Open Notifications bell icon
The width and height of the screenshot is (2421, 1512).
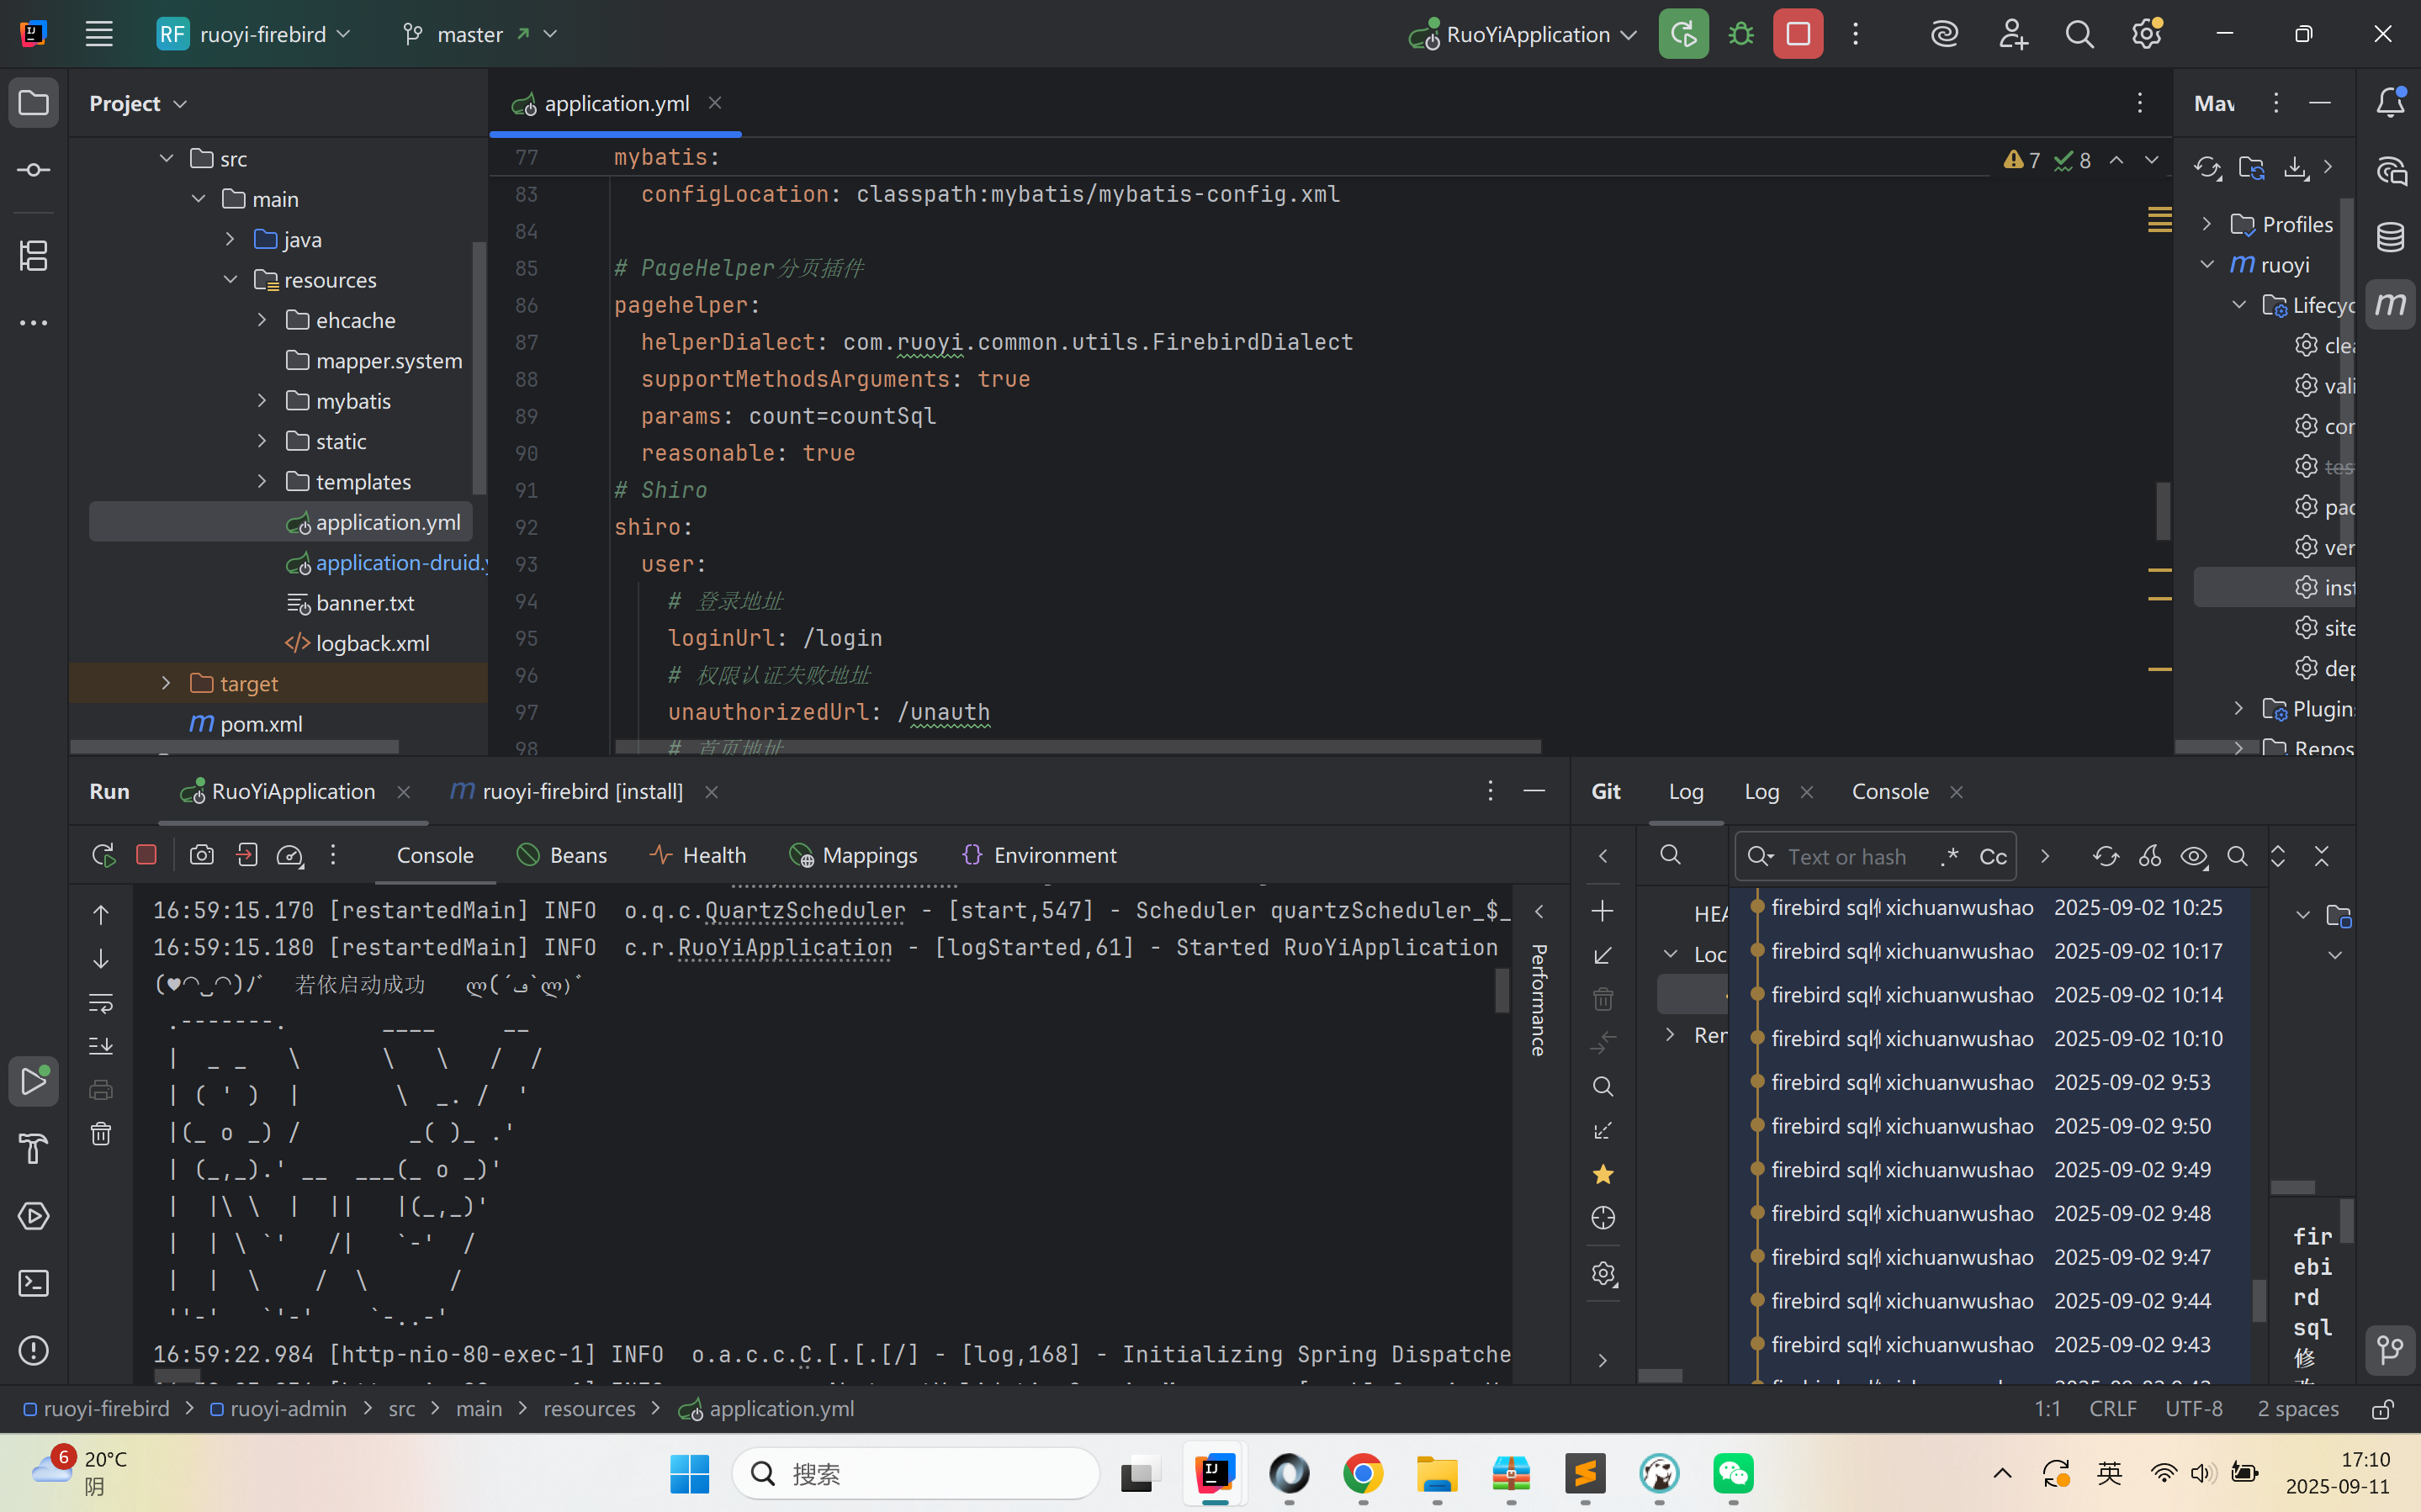tap(2390, 102)
